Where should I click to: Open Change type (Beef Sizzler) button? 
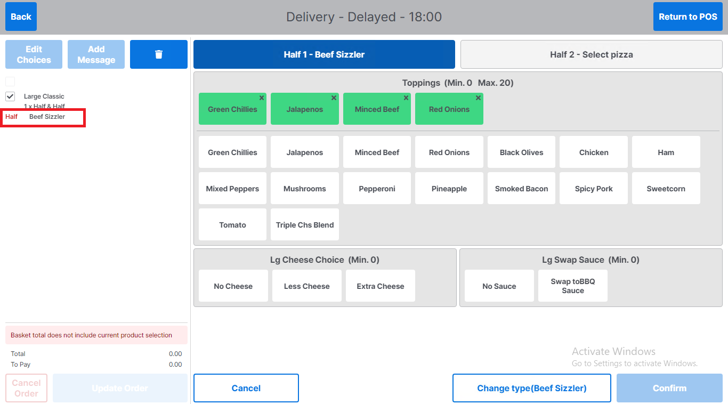pyautogui.click(x=531, y=388)
